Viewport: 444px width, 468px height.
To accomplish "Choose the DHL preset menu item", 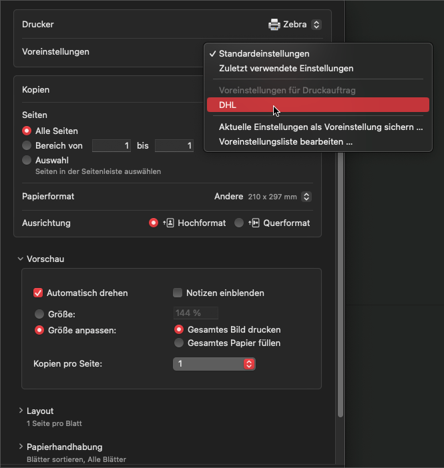I will [318, 105].
